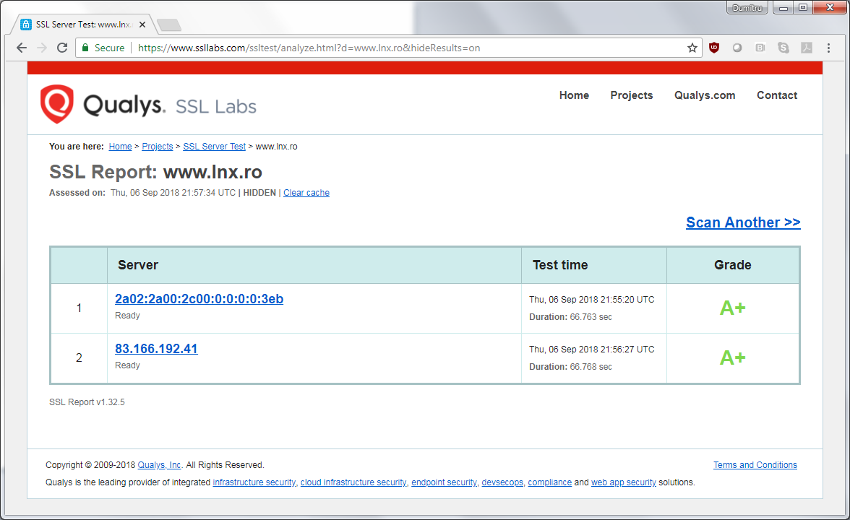Click the Duration 66.763 sec text
Viewport: 850px width, 520px height.
point(570,317)
